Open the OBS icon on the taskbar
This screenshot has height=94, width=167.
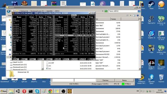coord(63,91)
